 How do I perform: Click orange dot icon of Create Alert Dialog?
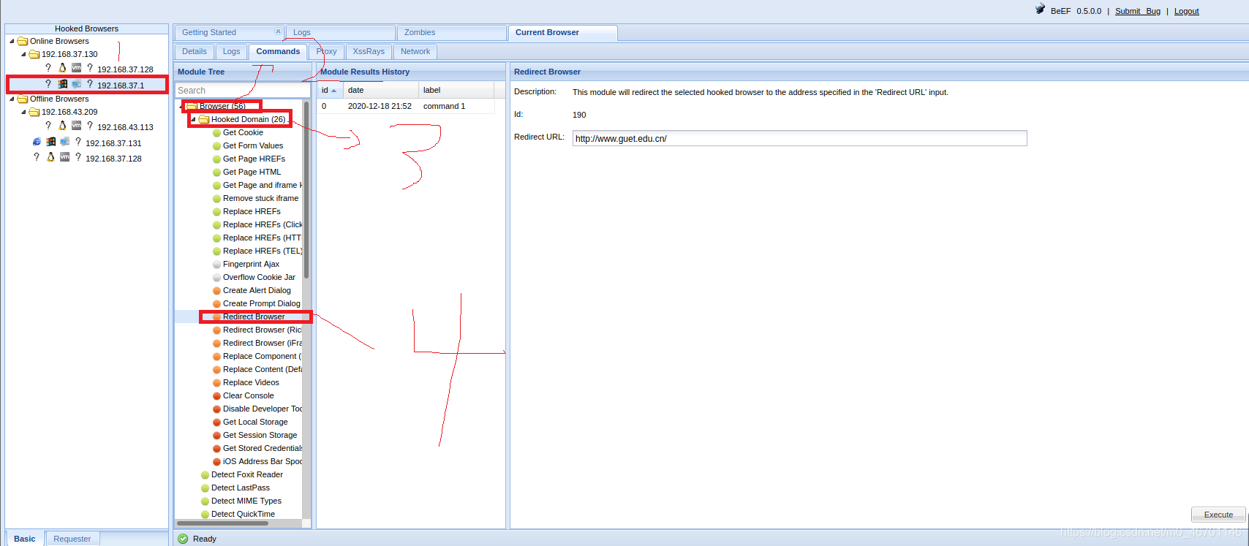(x=216, y=291)
